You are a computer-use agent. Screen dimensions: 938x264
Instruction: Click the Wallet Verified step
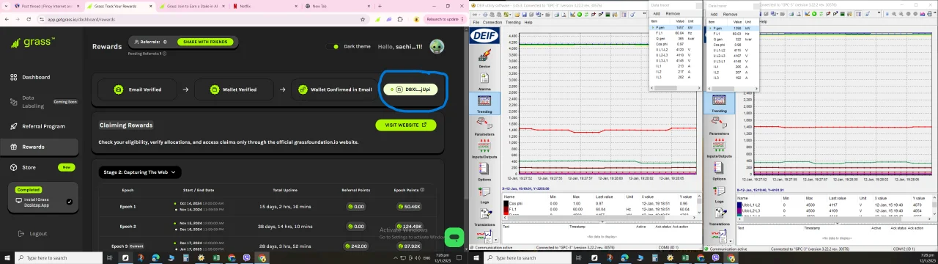coord(234,89)
